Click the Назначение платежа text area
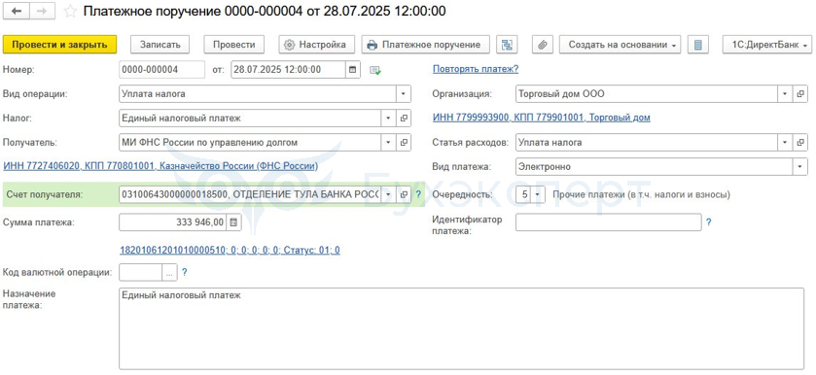Screen dimensions: 816x375 coord(463,328)
